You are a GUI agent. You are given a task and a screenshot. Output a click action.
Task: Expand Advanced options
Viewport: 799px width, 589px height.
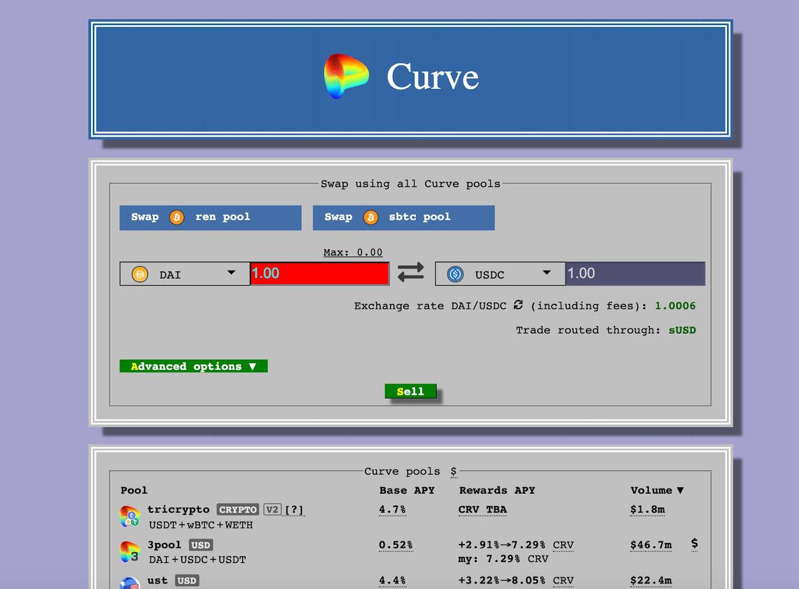click(x=194, y=366)
